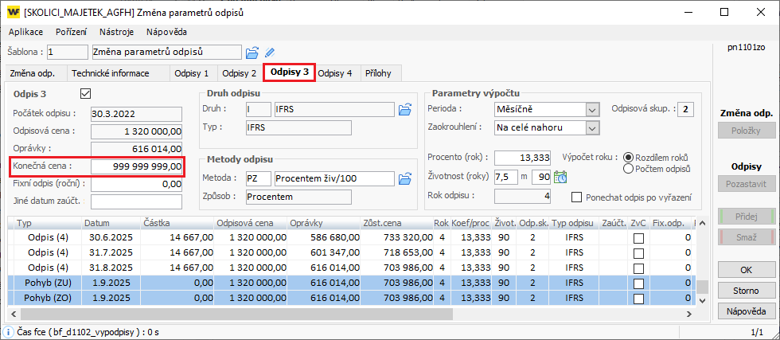Screen dimensions: 780x340
Task: Click the Storno button
Action: tap(746, 290)
